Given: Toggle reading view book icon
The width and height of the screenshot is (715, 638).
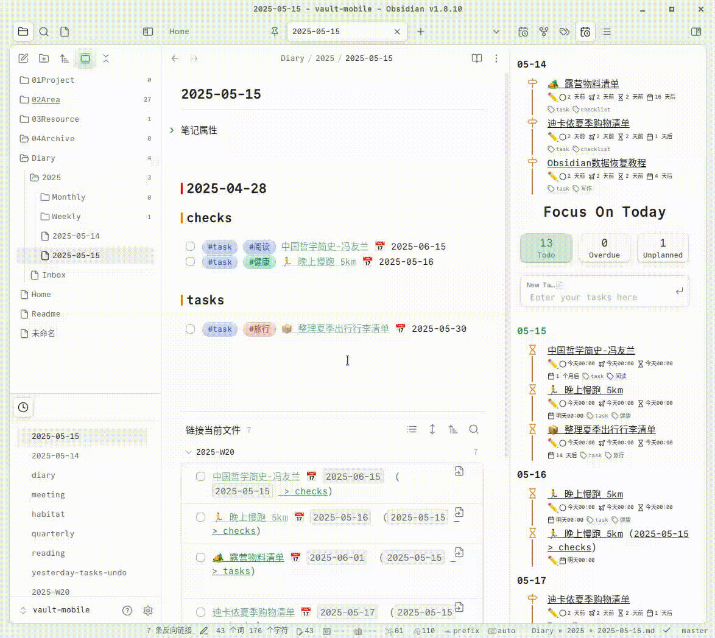Looking at the screenshot, I should pos(477,58).
